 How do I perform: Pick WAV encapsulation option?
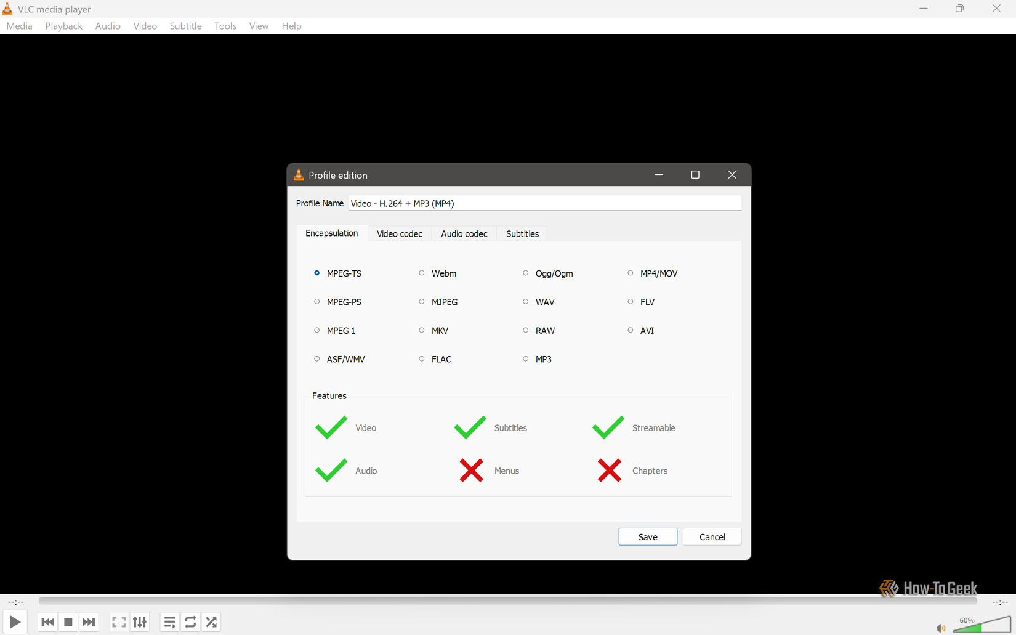538,302
